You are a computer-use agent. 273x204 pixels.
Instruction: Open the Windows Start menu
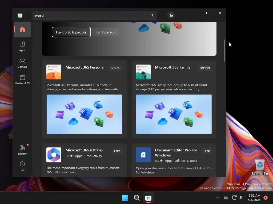[x=125, y=198]
